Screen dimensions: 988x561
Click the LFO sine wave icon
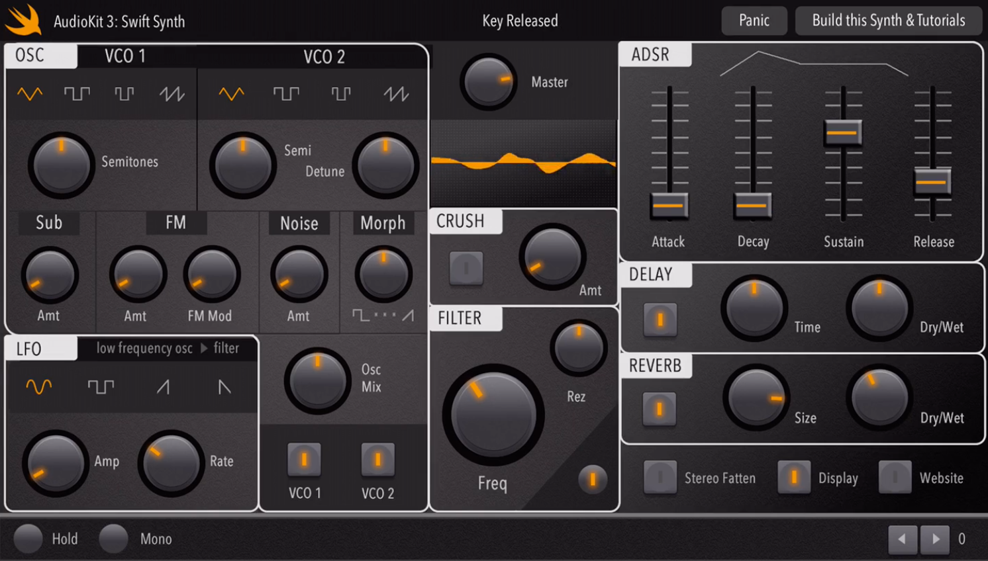(x=38, y=386)
